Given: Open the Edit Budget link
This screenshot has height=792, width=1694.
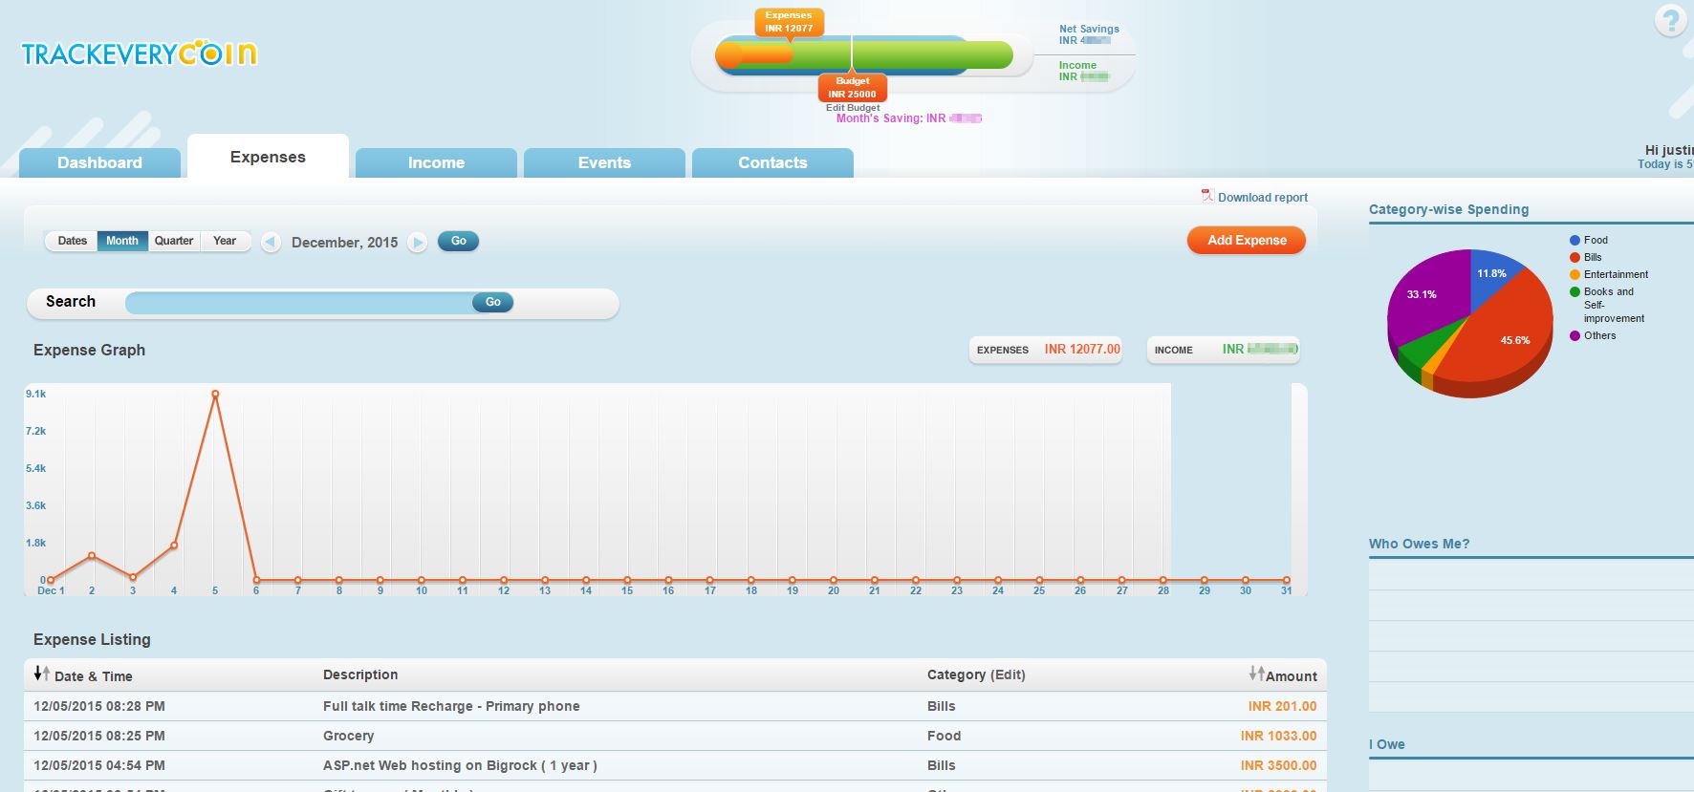Looking at the screenshot, I should pos(853,108).
